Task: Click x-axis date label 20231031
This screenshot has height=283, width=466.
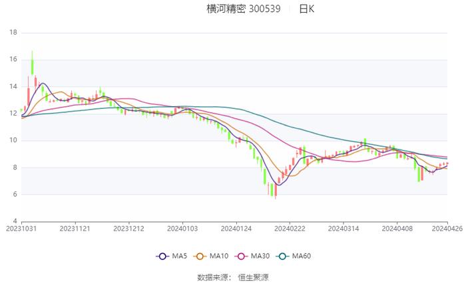Action: pyautogui.click(x=21, y=229)
